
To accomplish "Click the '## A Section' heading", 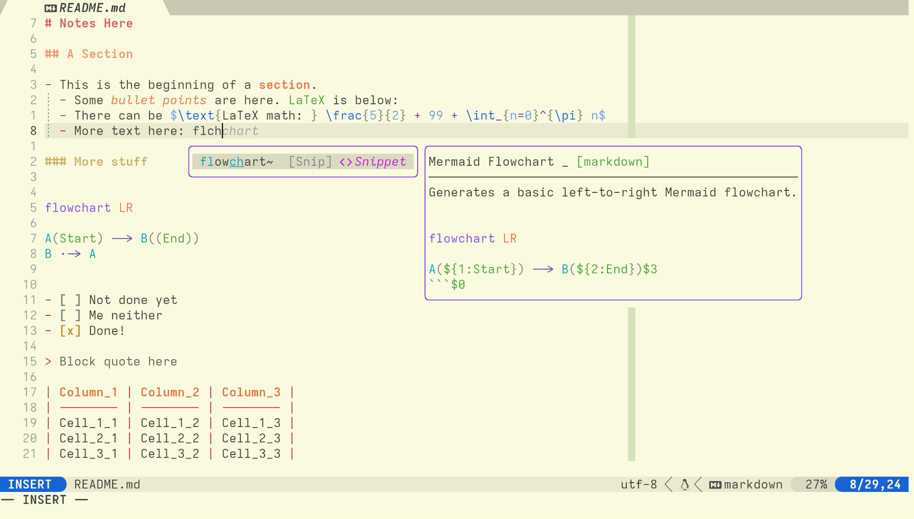I will [89, 54].
